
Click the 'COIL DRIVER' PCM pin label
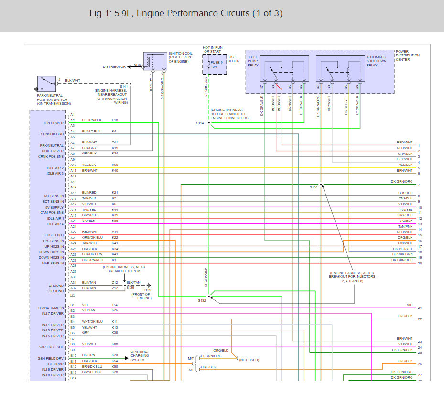click(x=53, y=151)
